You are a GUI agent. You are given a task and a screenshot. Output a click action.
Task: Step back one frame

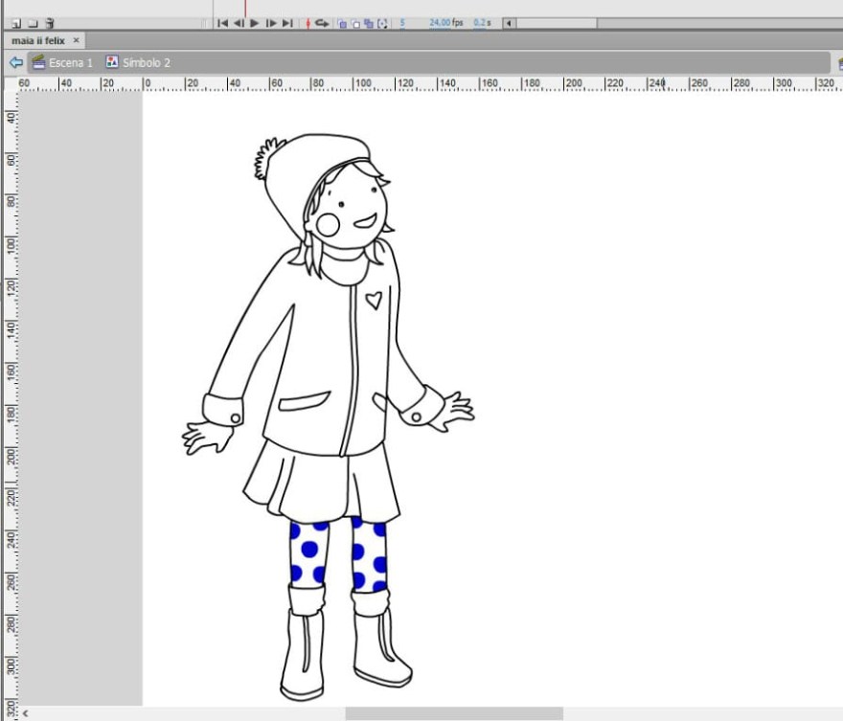[x=239, y=23]
